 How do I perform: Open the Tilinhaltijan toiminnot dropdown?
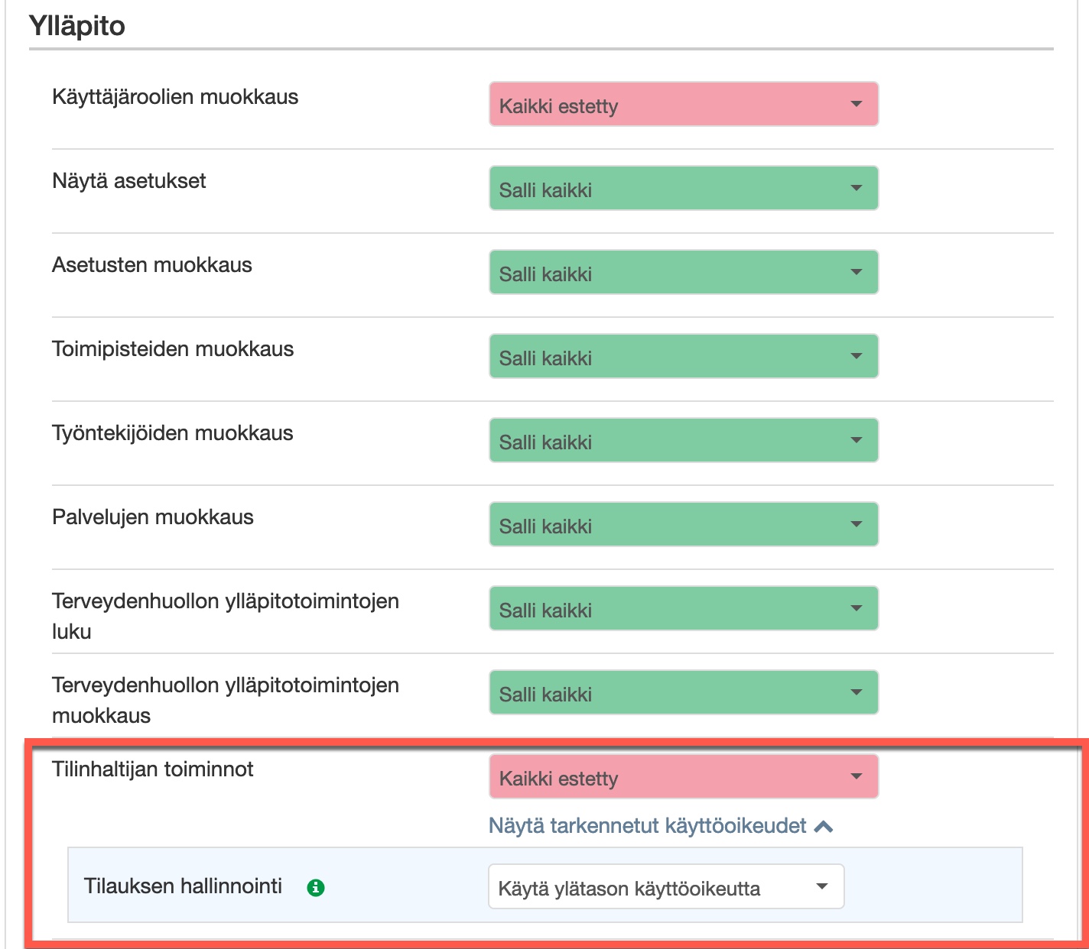point(683,777)
